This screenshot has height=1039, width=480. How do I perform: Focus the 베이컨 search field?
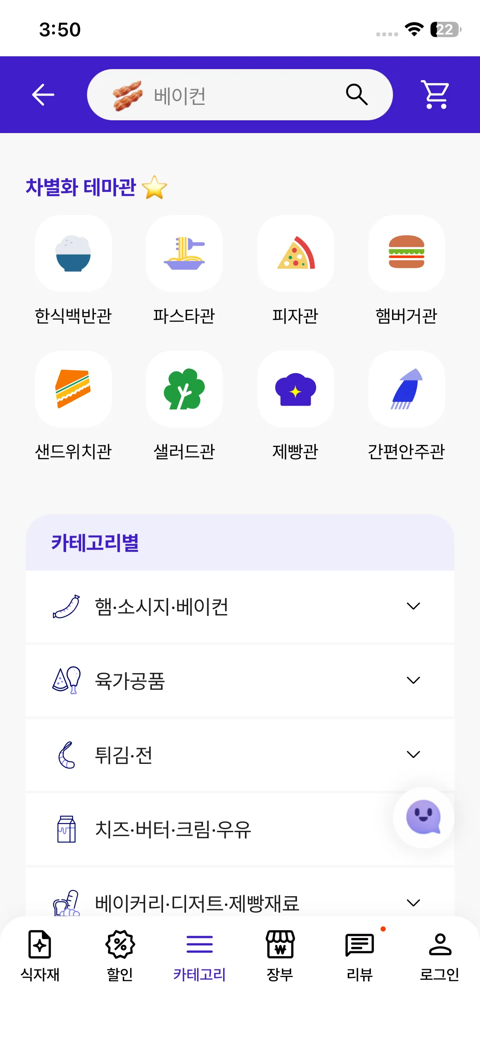point(239,95)
